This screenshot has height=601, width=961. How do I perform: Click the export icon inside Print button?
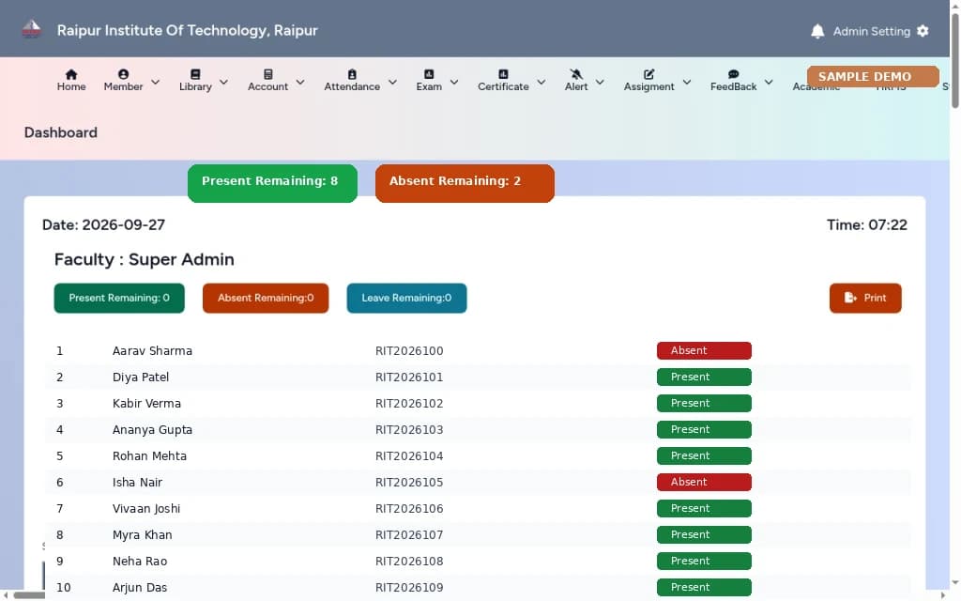click(x=850, y=298)
